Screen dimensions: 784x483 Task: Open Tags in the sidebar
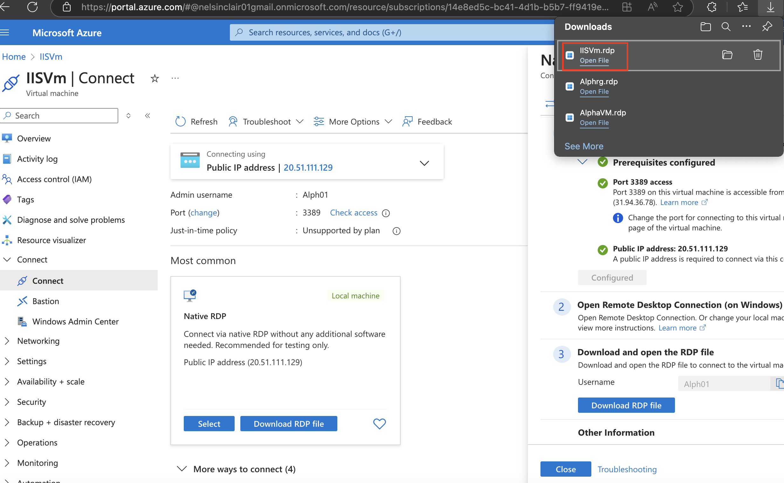[25, 200]
